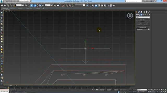The image size is (167, 93).
Task: Toggle the Window/Crossing selection mode
Action: [x=32, y=5]
